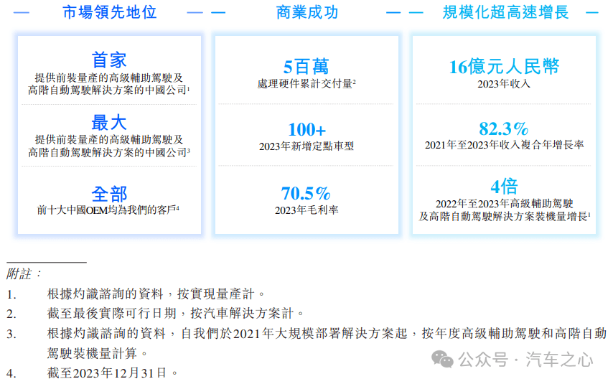Image resolution: width=613 pixels, height=384 pixels.
Task: Click the caption 處理硬件累計交付量
Action: click(306, 84)
